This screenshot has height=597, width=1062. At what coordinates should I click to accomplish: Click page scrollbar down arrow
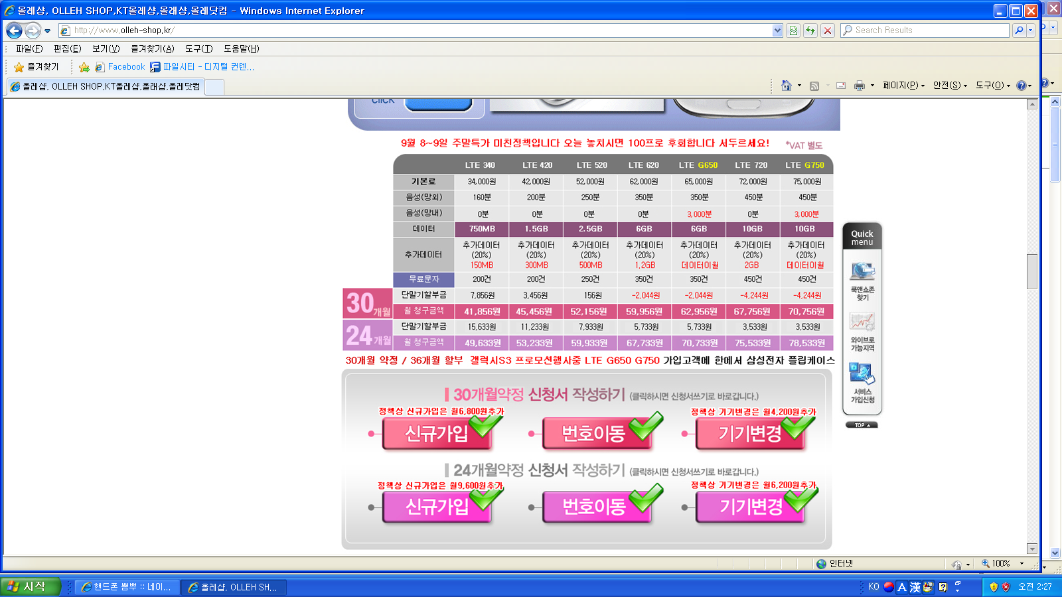click(x=1032, y=549)
